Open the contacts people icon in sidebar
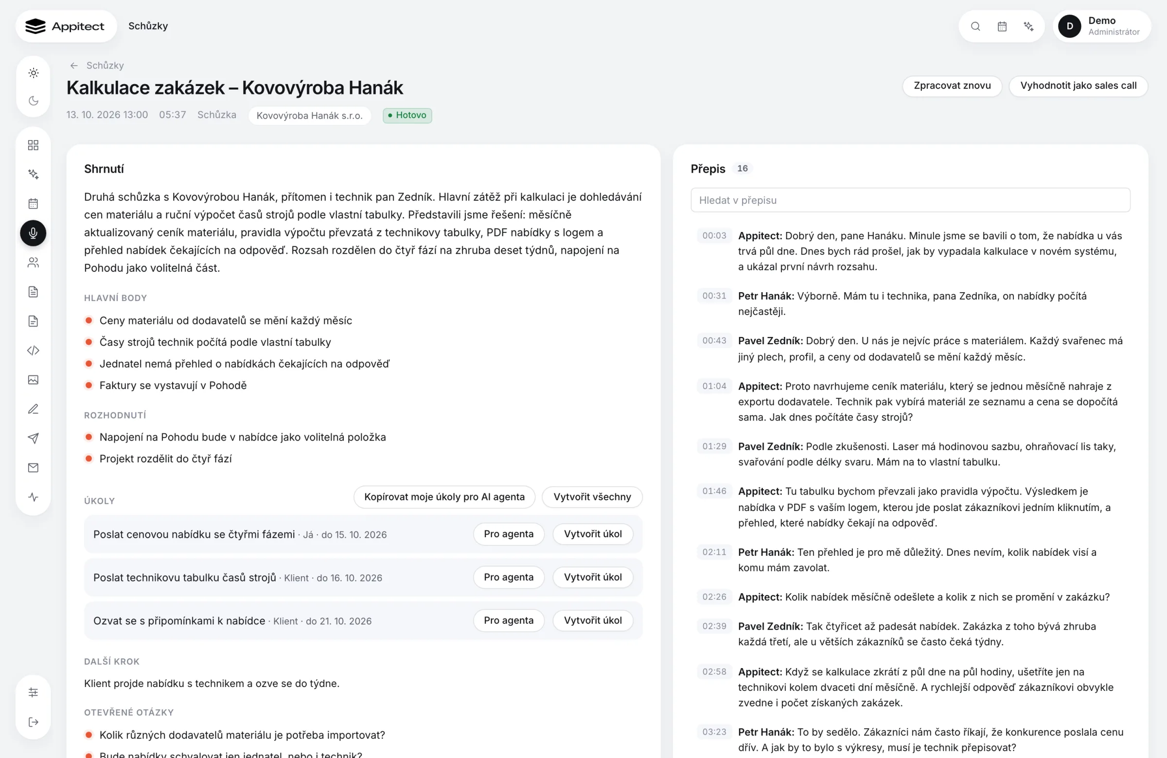The width and height of the screenshot is (1167, 758). coord(34,262)
